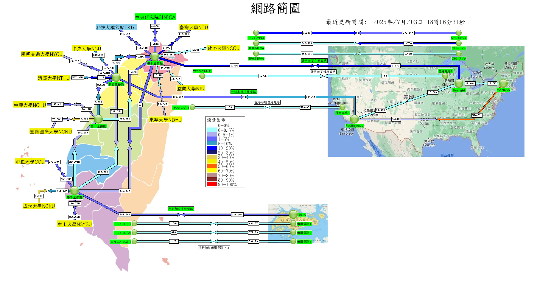Open the 陽明交通大學NYCU label
The image size is (551, 283).
(42, 55)
